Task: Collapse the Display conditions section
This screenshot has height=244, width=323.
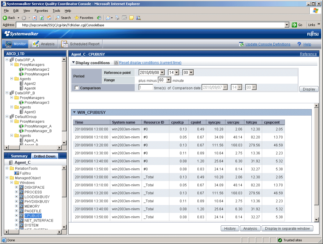Action: (73, 62)
